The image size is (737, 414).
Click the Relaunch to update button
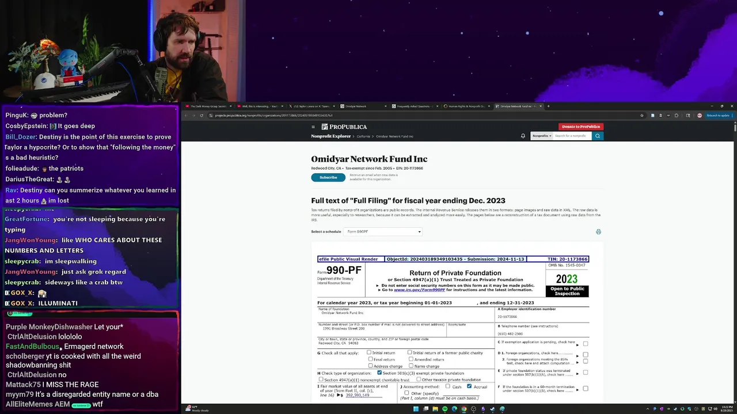tap(719, 115)
